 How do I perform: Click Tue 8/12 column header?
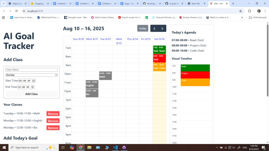[105, 39]
